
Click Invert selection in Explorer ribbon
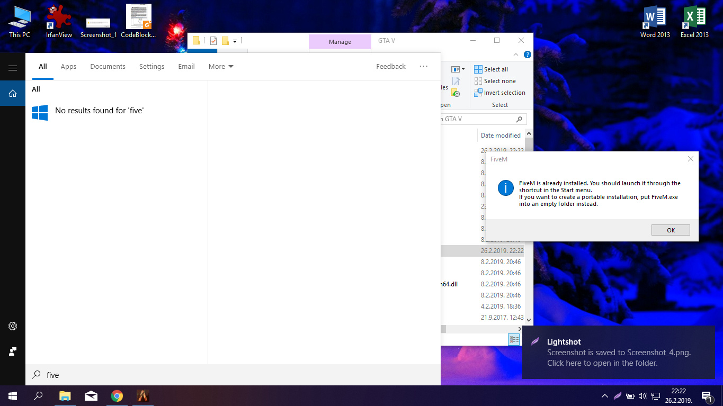click(x=499, y=93)
